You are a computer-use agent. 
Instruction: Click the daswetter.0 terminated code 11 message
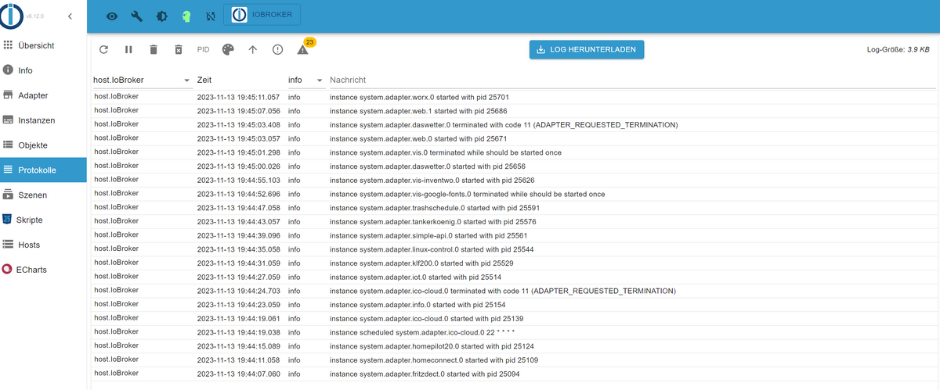(x=504, y=125)
